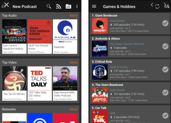
Task: Open Critical Role artwork thumbnail
Action: click(x=100, y=72)
